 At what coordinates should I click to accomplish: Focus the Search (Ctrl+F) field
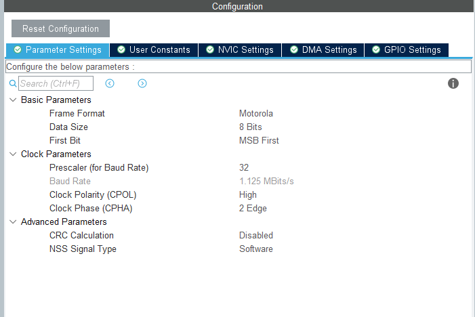(56, 83)
